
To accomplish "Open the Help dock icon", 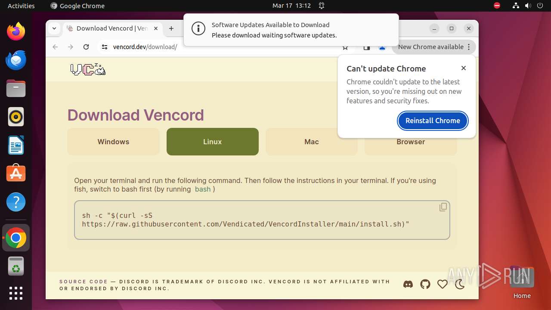I will 16,202.
